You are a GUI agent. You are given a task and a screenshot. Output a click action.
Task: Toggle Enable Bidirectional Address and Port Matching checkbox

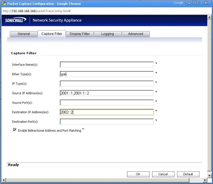pos(15,130)
